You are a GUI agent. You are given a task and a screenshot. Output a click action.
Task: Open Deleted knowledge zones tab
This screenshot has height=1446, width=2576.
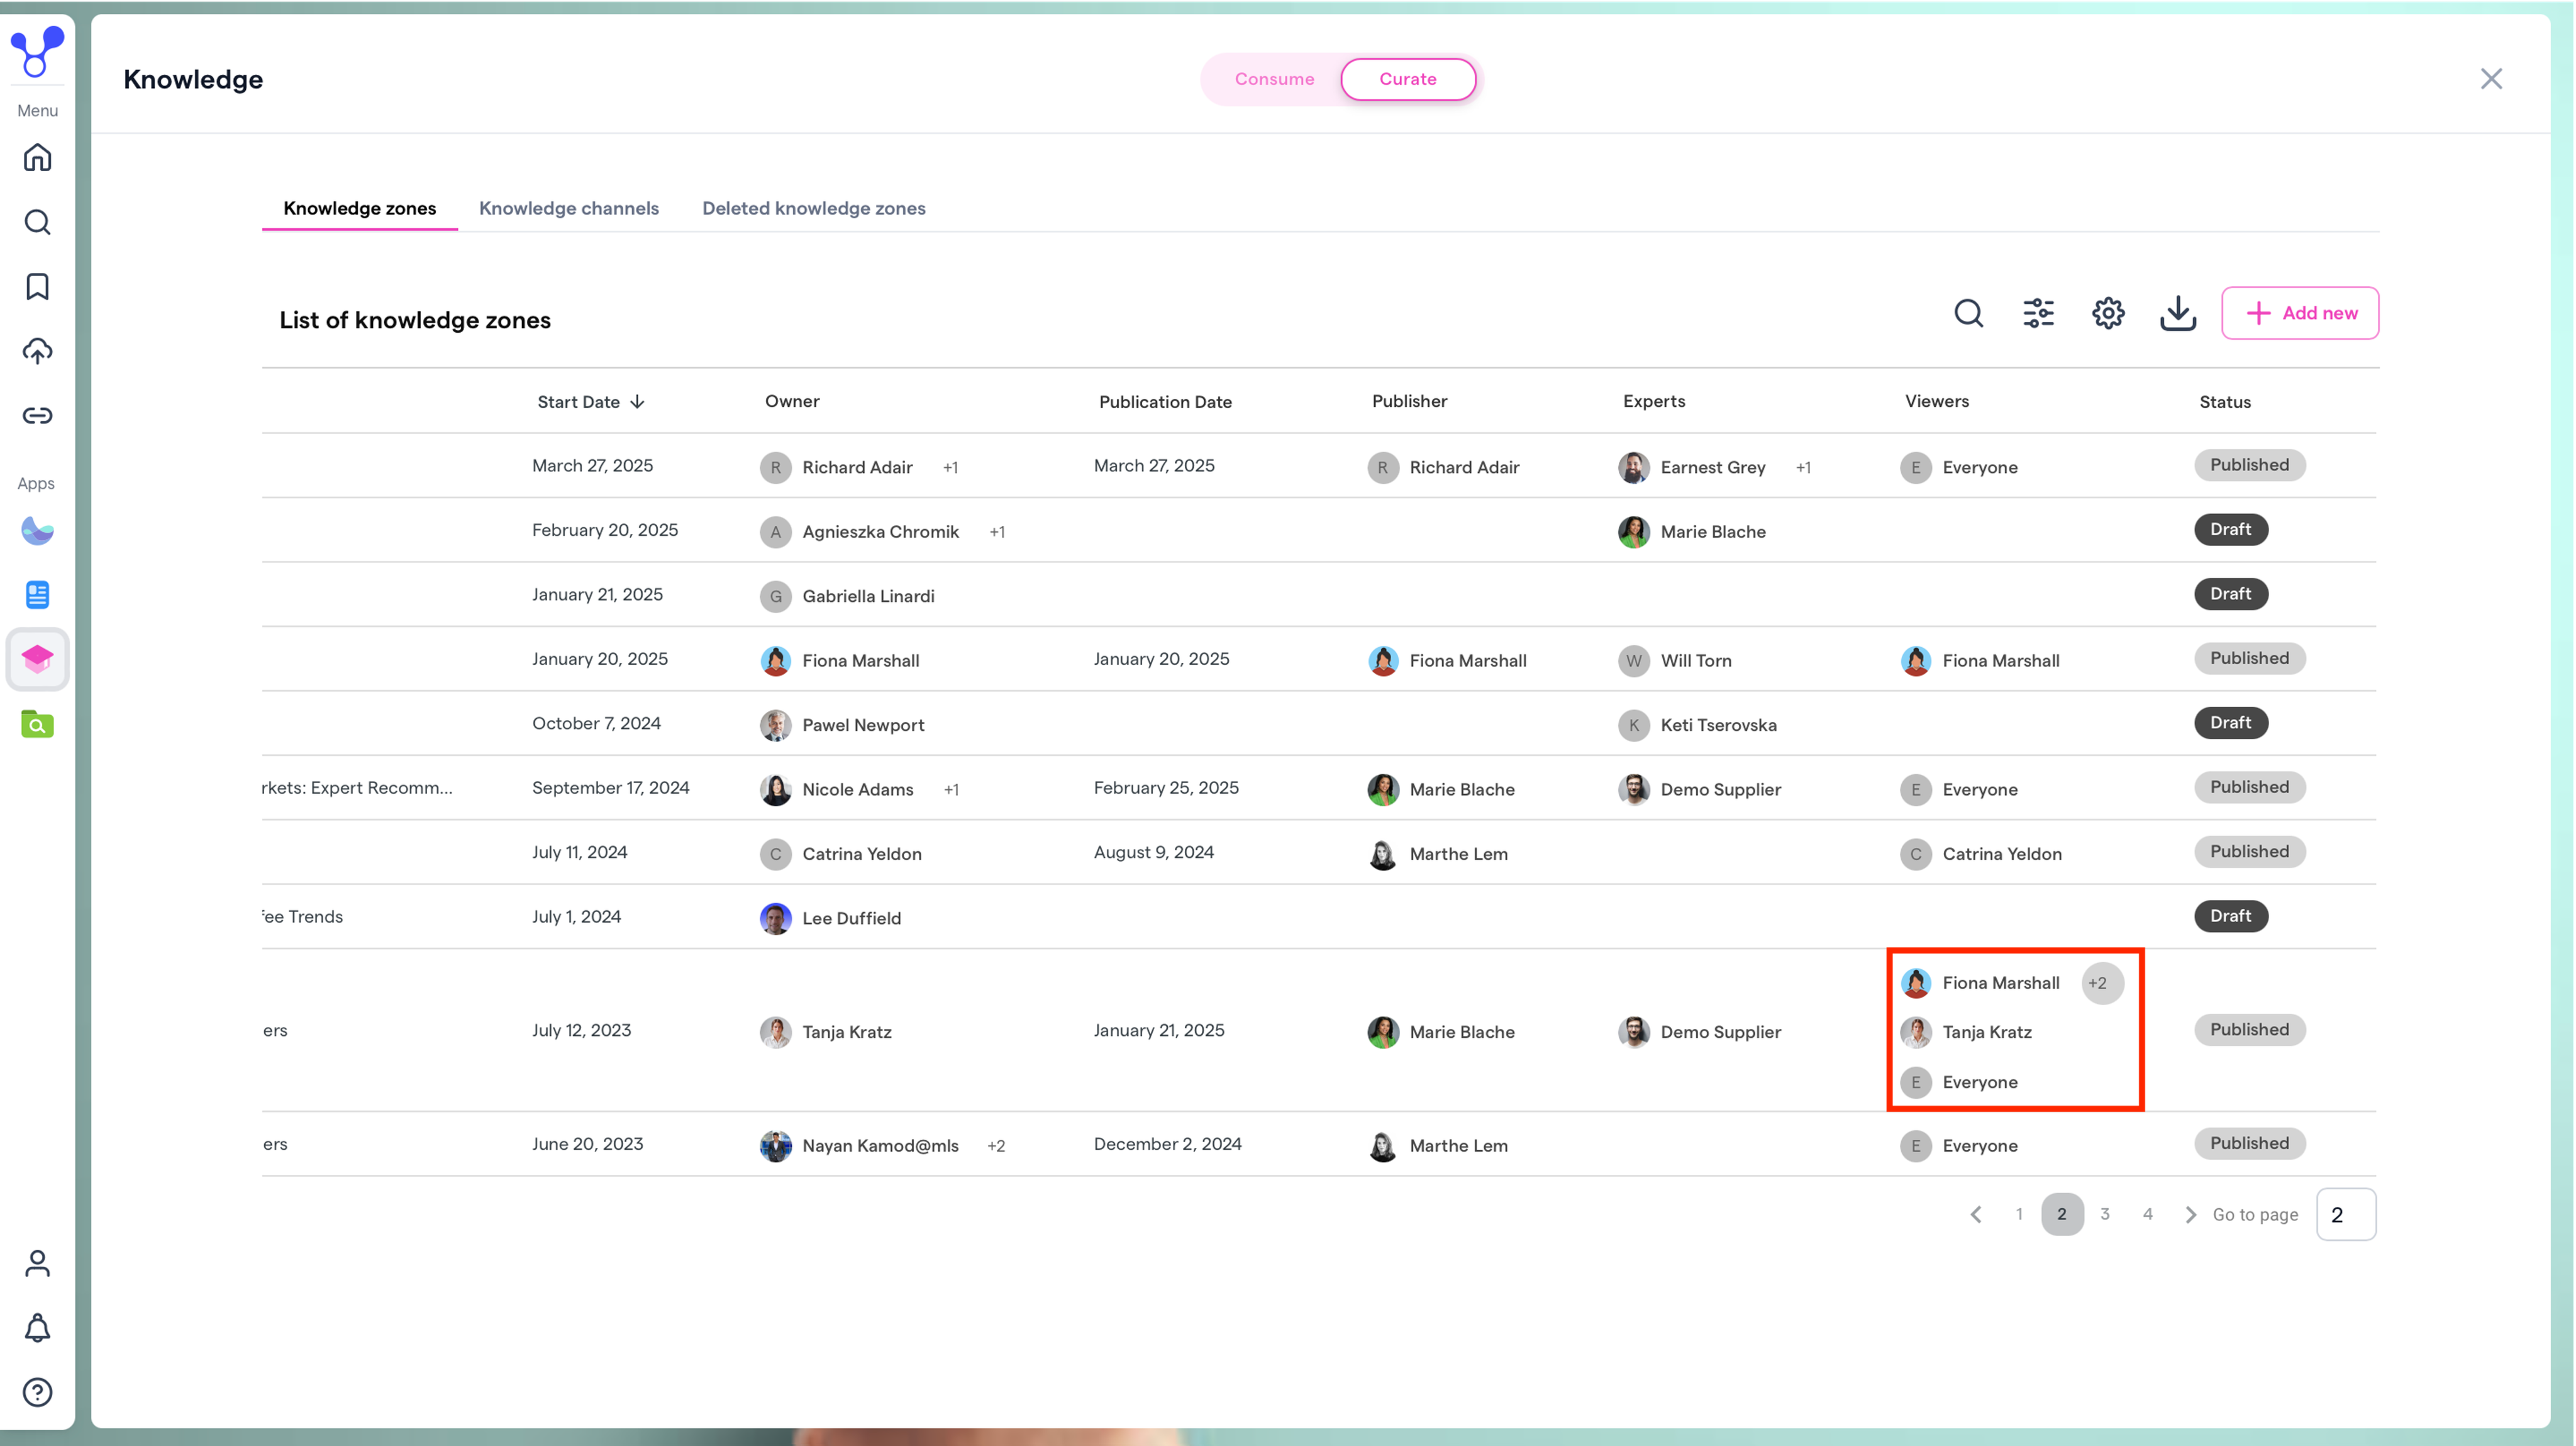pos(814,208)
